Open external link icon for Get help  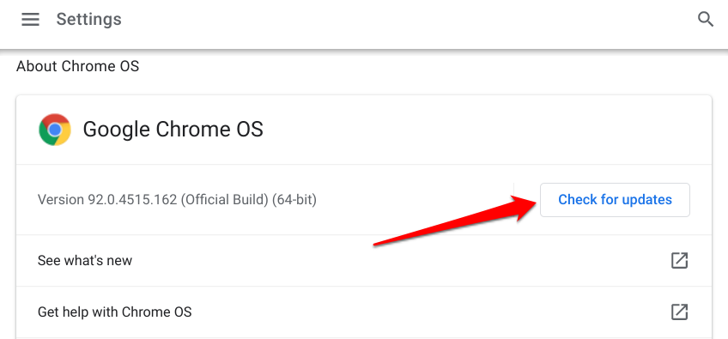tap(679, 312)
